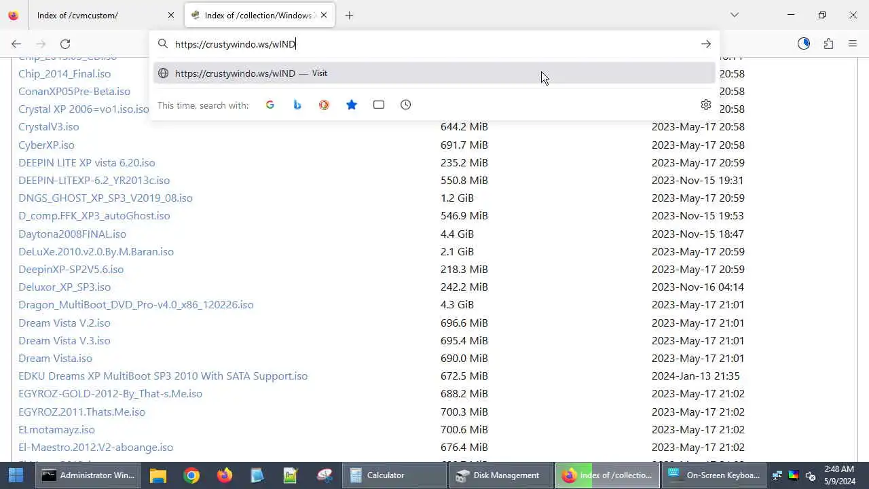The image size is (869, 489).
Task: Open Daytona2008FINAL.iso link
Action: (x=72, y=234)
